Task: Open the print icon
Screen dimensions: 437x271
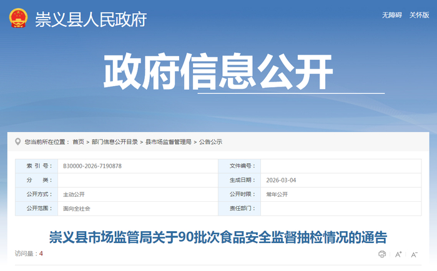Action: [x=382, y=254]
